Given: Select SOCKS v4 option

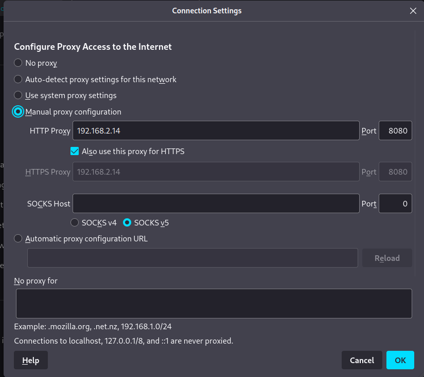Looking at the screenshot, I should (x=75, y=222).
